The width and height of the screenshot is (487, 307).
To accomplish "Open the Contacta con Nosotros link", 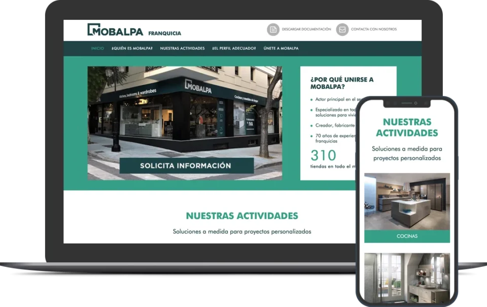I will tap(374, 29).
